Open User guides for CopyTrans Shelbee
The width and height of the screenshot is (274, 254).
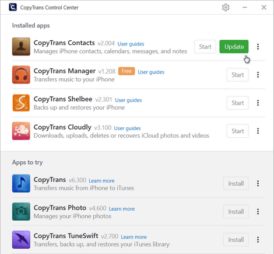tap(128, 100)
